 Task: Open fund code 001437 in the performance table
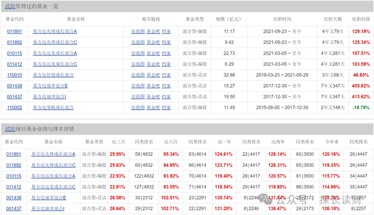(x=13, y=209)
